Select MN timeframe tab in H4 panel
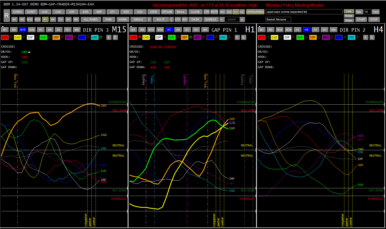 333,30
